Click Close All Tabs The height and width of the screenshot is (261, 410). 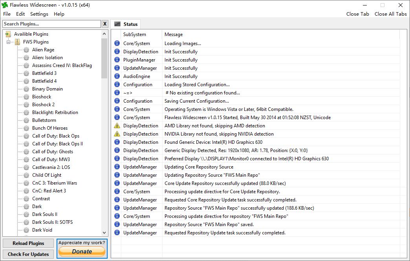point(390,14)
